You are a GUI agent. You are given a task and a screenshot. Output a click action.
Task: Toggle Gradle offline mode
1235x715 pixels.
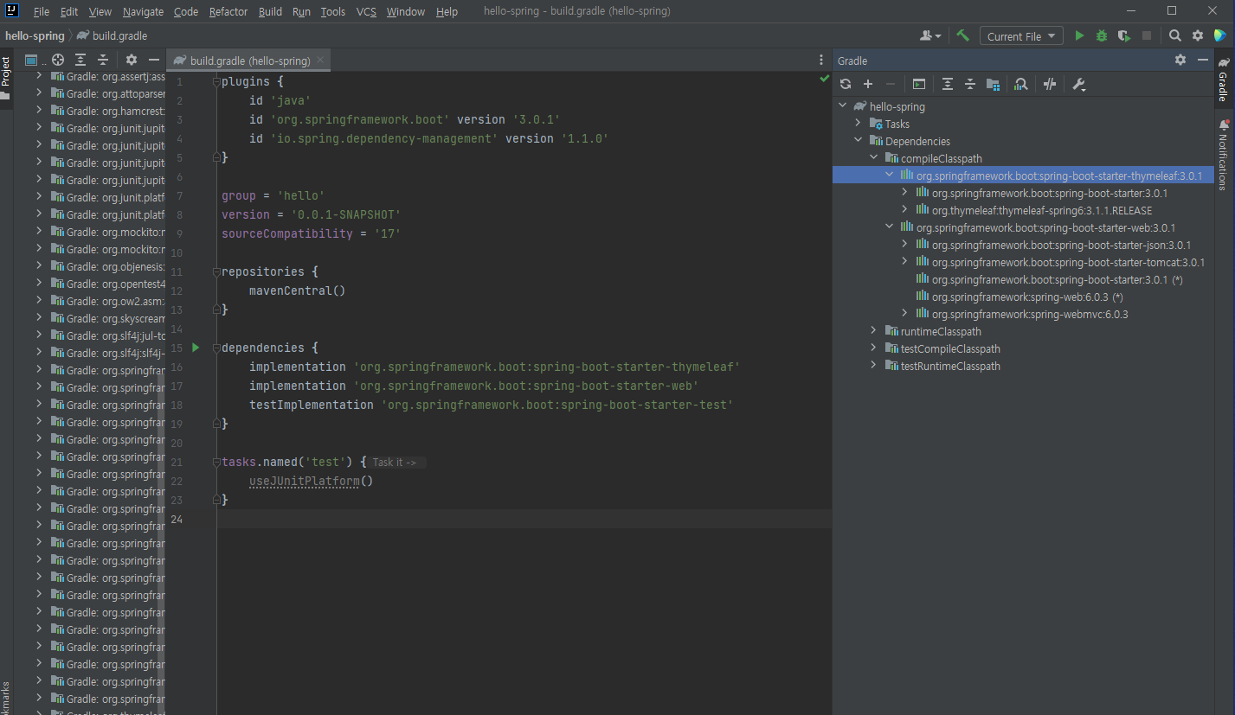(1050, 84)
